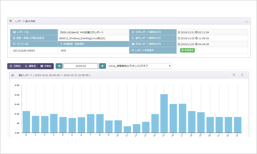Click the shortest bar at hour 11
Viewport: 257px width, 154px height.
127,130
